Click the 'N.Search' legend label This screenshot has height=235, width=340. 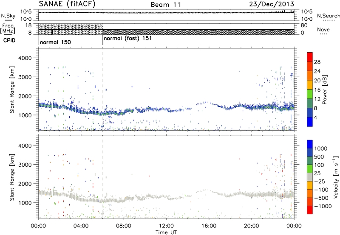click(328, 16)
